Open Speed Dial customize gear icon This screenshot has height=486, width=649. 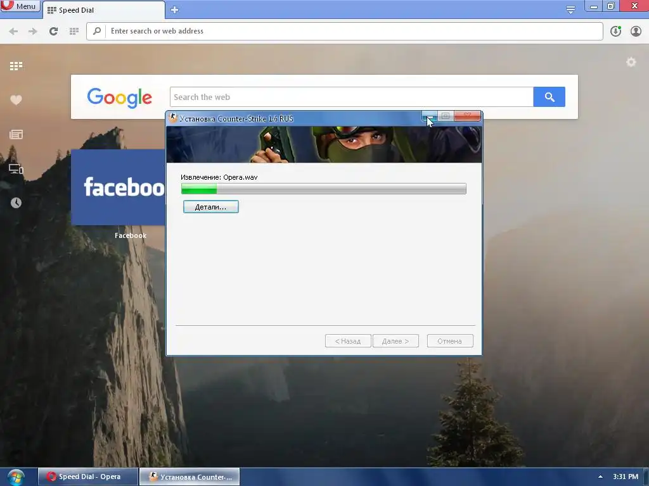click(631, 62)
